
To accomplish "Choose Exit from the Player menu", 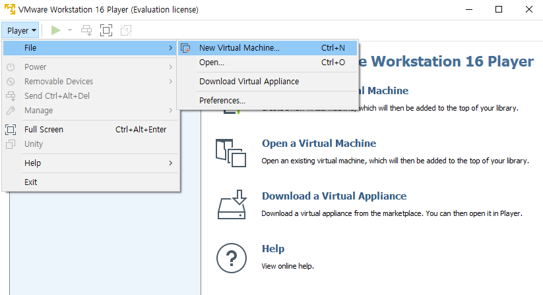I will pyautogui.click(x=90, y=182).
